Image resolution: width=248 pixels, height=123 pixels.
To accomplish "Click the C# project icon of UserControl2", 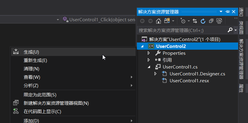I will click(x=151, y=46).
